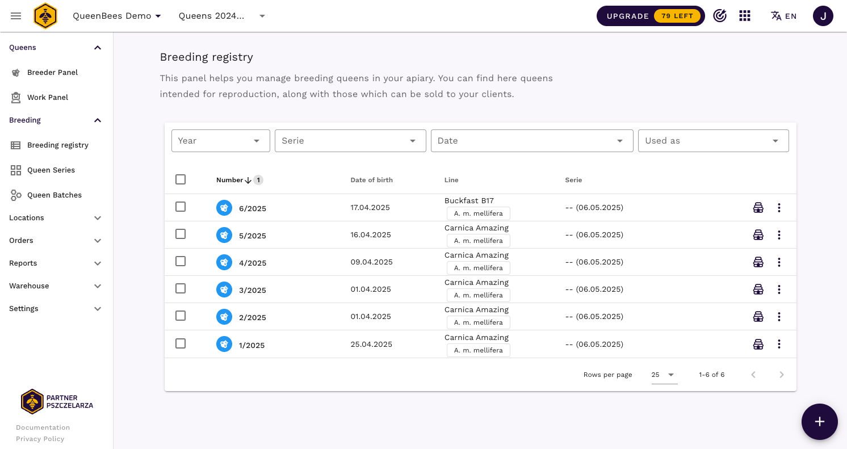847x449 pixels.
Task: Open the Documentation link
Action: [x=43, y=427]
